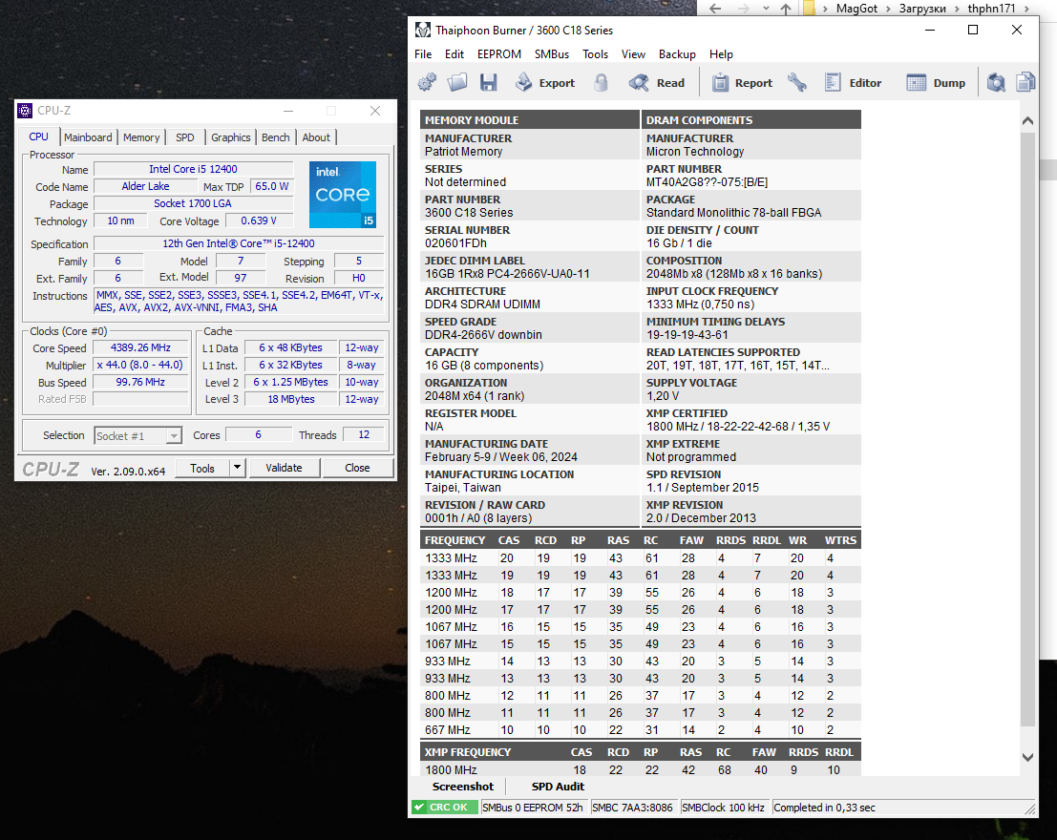Click the Specification field 12th Gen Intel Core i5-12400

pyautogui.click(x=239, y=243)
